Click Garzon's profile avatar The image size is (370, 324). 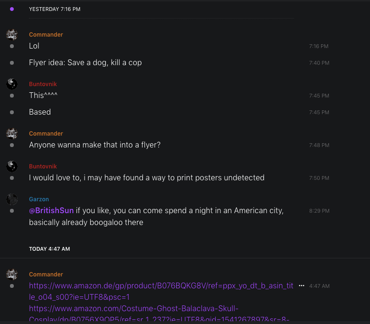click(x=12, y=199)
